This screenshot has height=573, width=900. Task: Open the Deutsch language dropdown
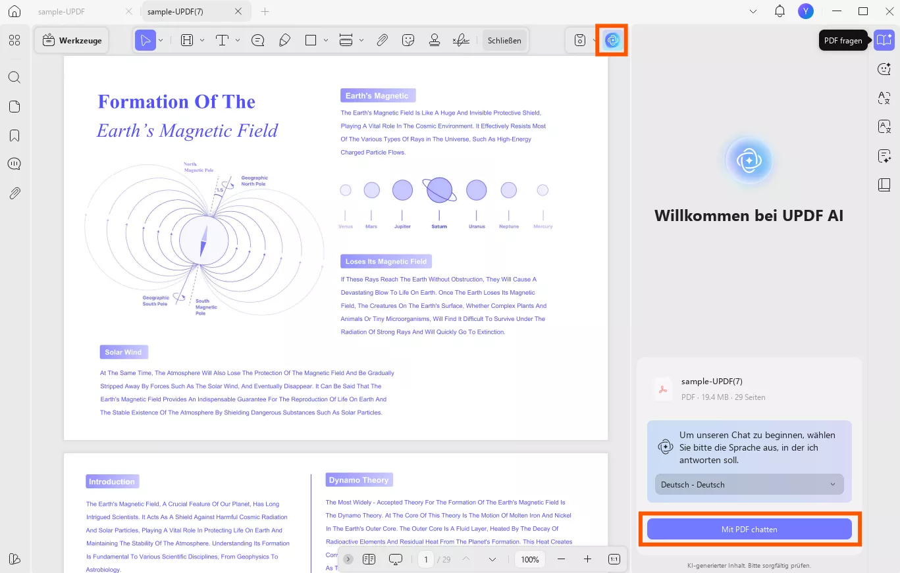(749, 484)
